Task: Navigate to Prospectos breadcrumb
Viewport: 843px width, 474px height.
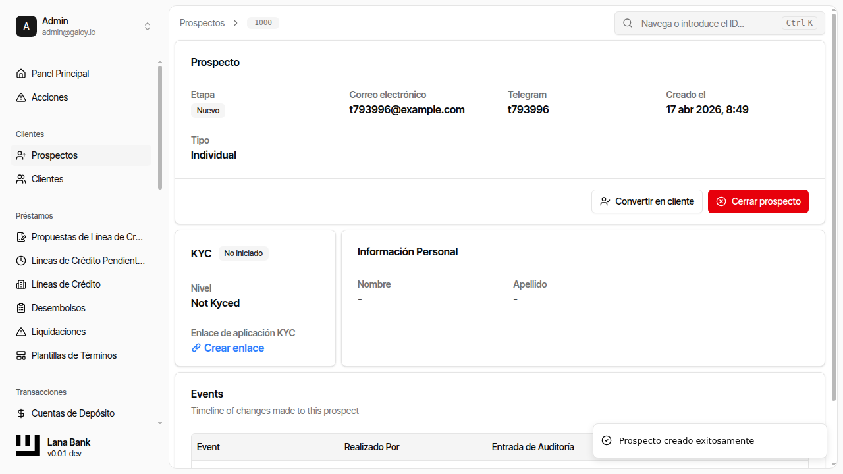Action: point(202,23)
